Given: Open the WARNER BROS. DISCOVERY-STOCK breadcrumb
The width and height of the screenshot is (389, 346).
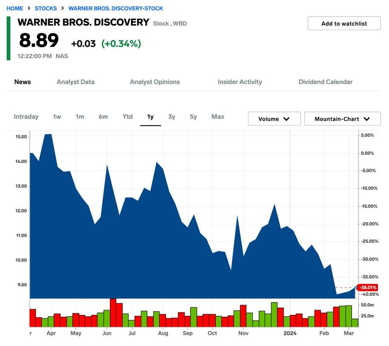Looking at the screenshot, I should [x=116, y=8].
